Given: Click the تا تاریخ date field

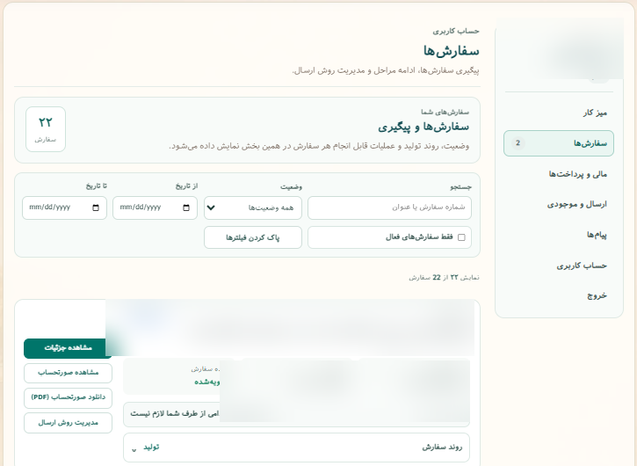Looking at the screenshot, I should pyautogui.click(x=64, y=208).
